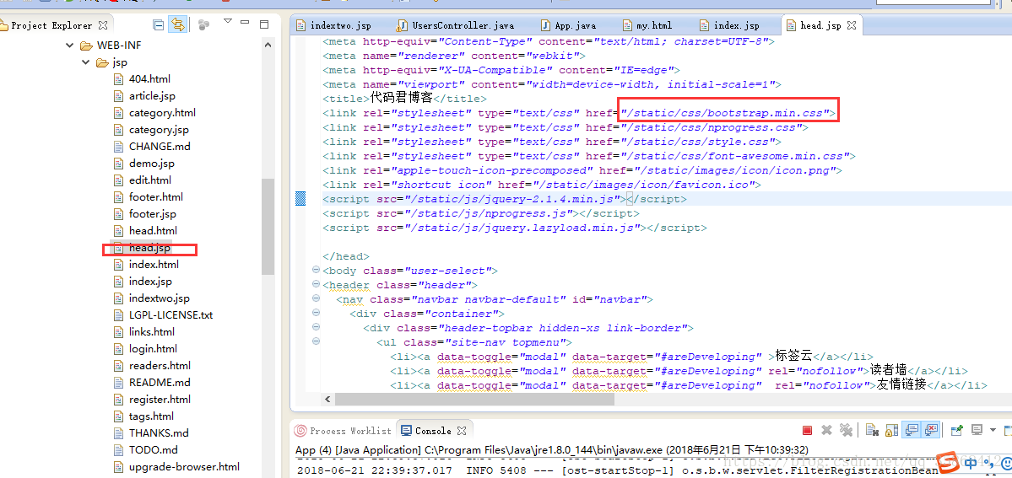Select THANKS.md in the tree
The width and height of the screenshot is (1012, 478).
[x=159, y=432]
